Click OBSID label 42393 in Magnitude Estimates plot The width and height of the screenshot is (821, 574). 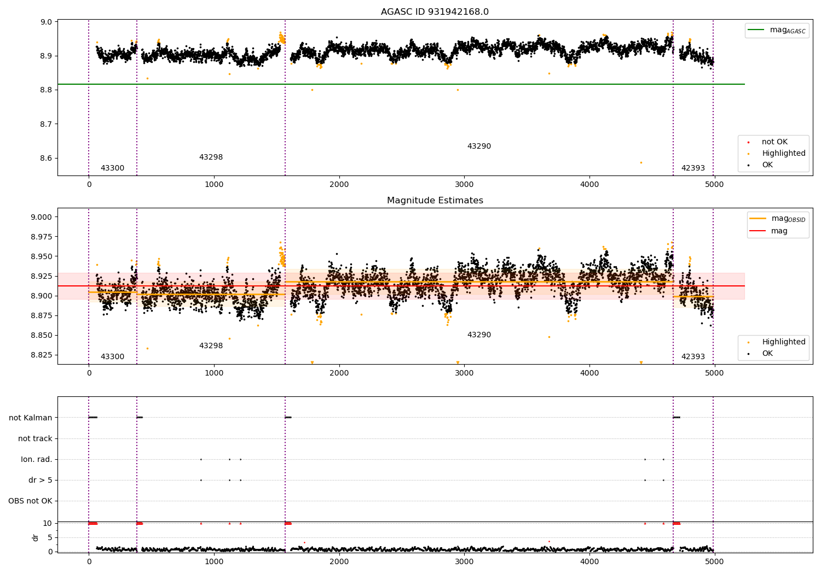(x=693, y=357)
